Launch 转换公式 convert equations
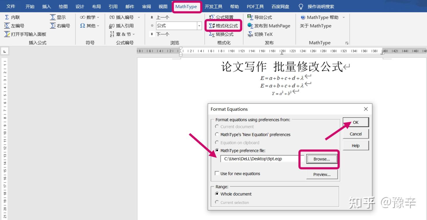This screenshot has width=427, height=220. [221, 34]
